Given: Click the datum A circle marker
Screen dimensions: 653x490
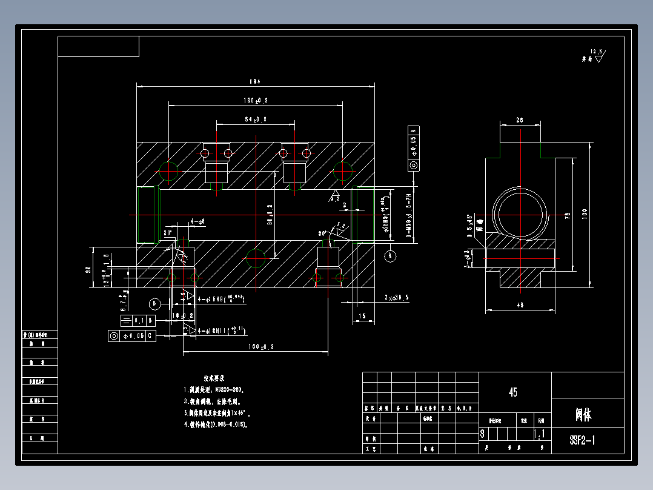Looking at the screenshot, I should pos(390,256).
